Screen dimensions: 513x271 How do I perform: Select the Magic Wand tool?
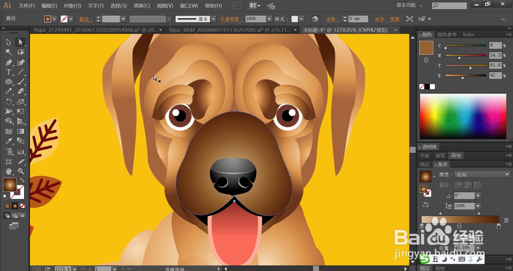9,52
